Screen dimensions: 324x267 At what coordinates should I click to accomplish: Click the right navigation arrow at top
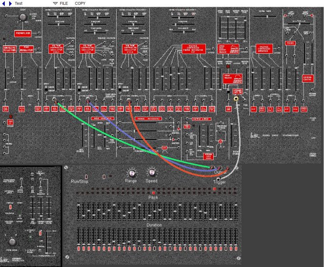point(10,3)
